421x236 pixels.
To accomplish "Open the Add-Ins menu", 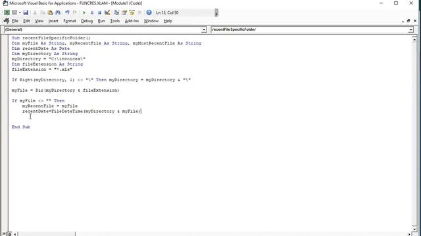I will [x=132, y=21].
